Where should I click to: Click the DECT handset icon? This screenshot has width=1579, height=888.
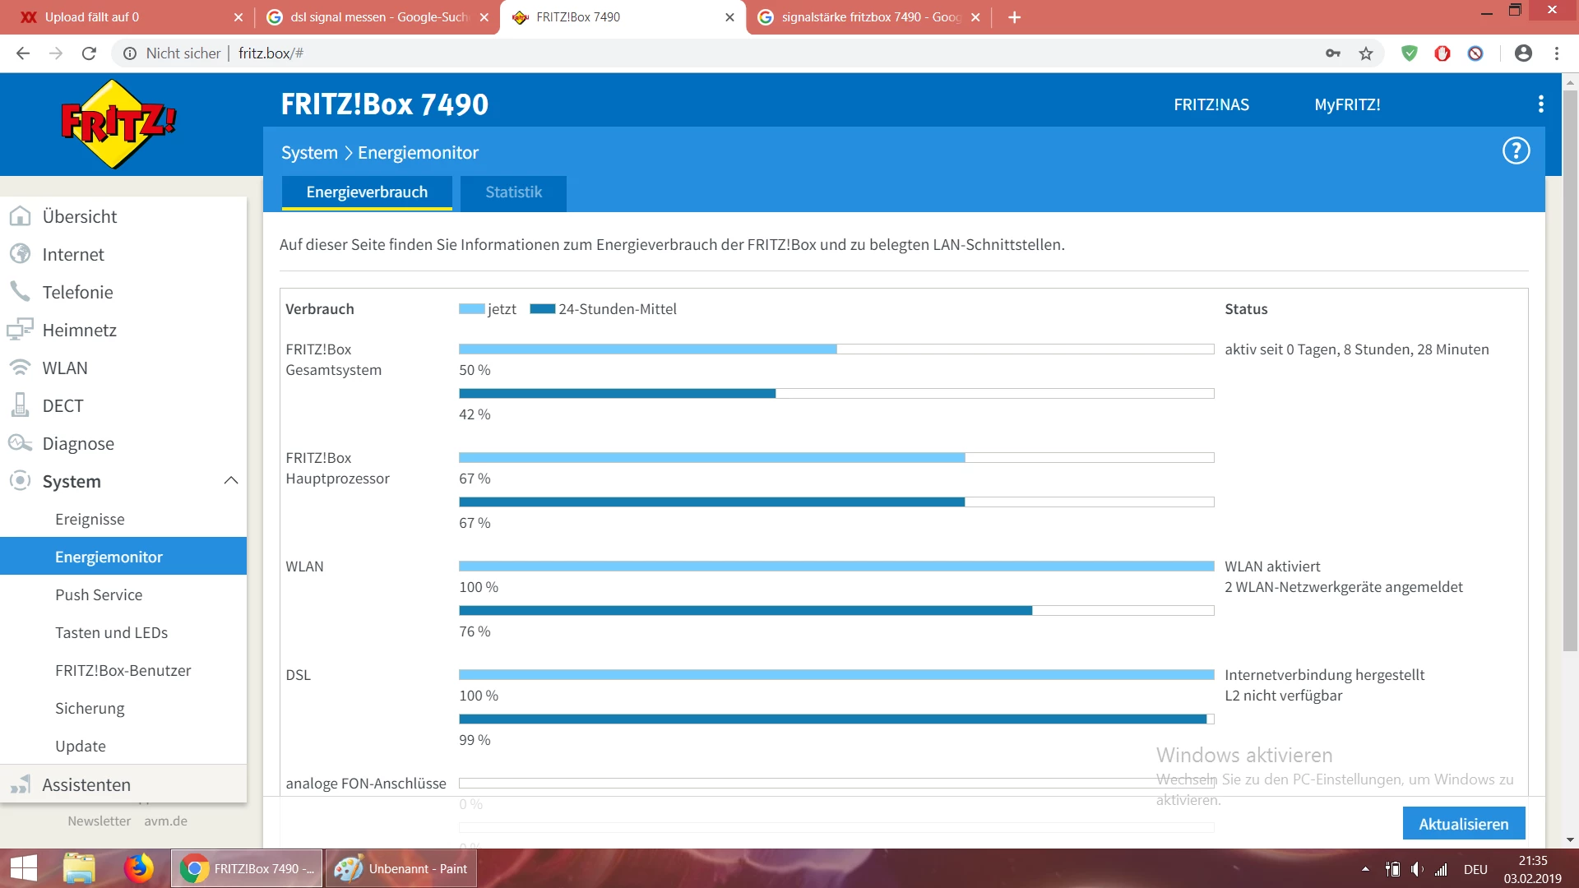click(20, 405)
